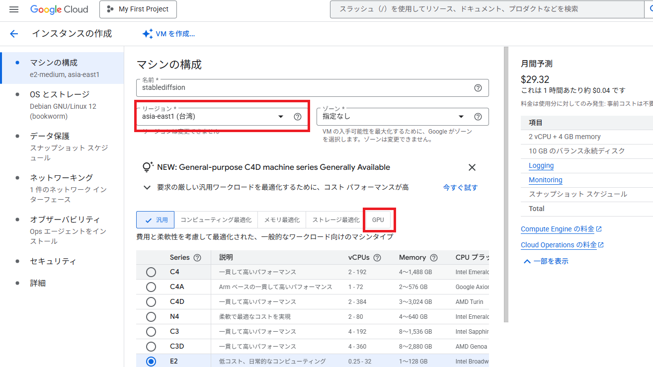Show help for the vCPUs column
Screen dimensions: 653x367
pos(377,258)
